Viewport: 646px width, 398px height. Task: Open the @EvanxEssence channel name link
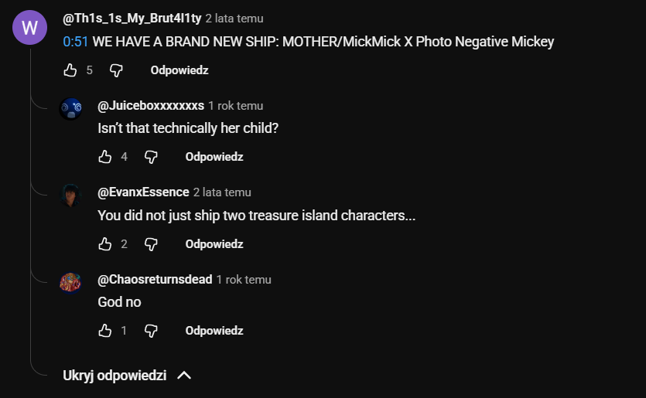[143, 192]
